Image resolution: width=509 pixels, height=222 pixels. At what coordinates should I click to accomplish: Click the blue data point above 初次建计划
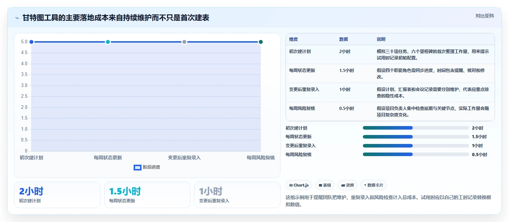pyautogui.click(x=31, y=42)
